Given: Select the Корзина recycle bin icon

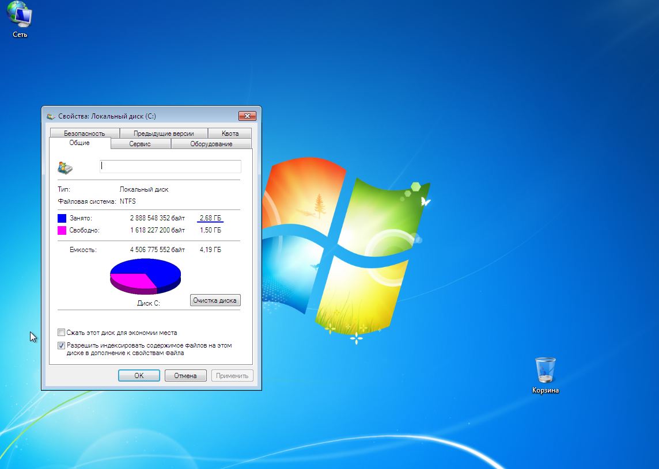Looking at the screenshot, I should tap(545, 375).
